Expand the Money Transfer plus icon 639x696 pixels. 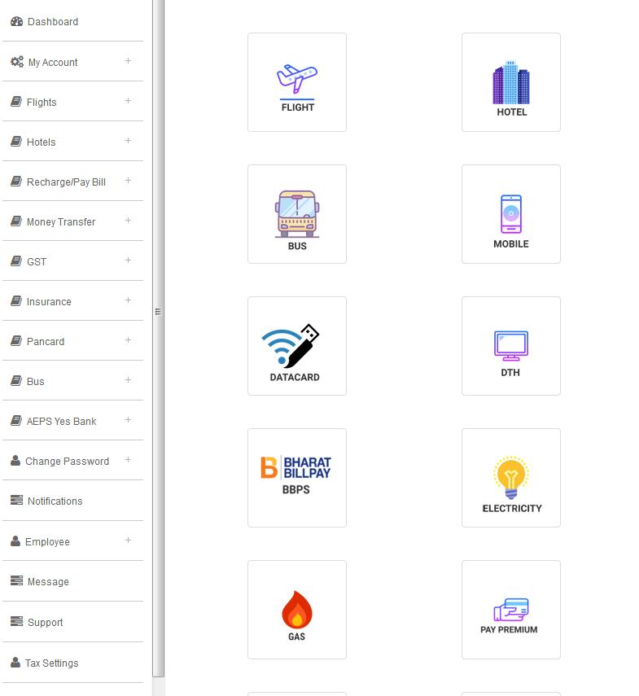click(128, 221)
